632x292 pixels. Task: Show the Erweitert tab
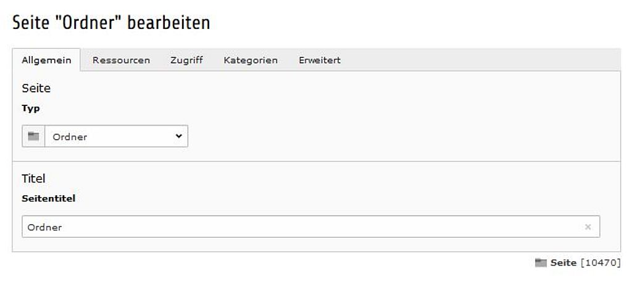click(x=320, y=60)
